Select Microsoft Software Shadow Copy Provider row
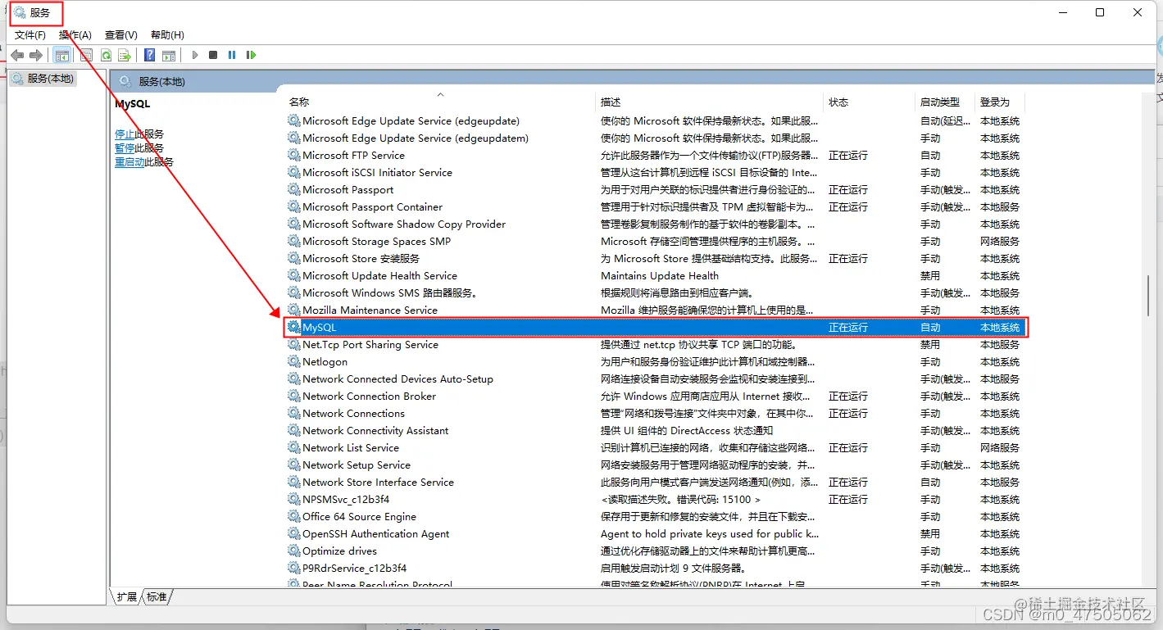Image resolution: width=1163 pixels, height=630 pixels. tap(655, 224)
